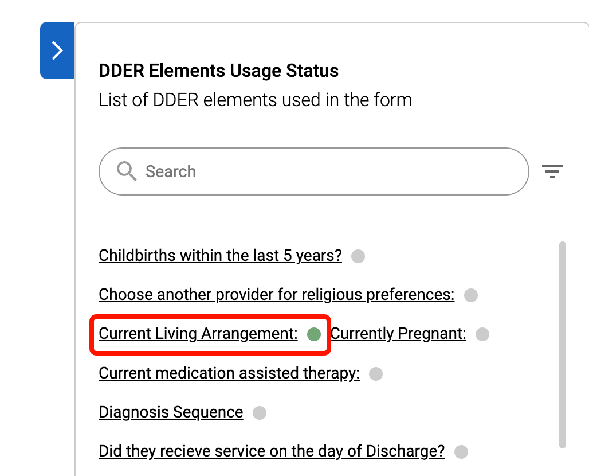Open the filter list icon
Screen dimensions: 589x476
552,171
